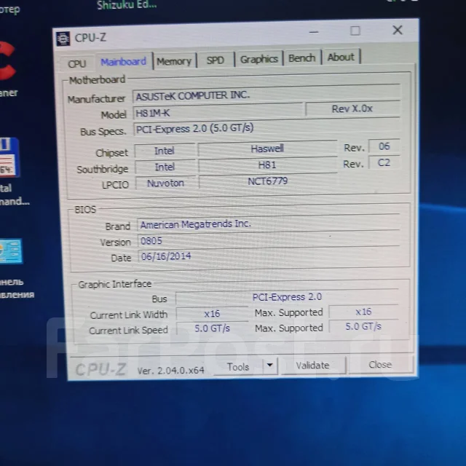The height and width of the screenshot is (466, 466).
Task: Click the CPU-Z title bar icon
Action: (x=63, y=39)
